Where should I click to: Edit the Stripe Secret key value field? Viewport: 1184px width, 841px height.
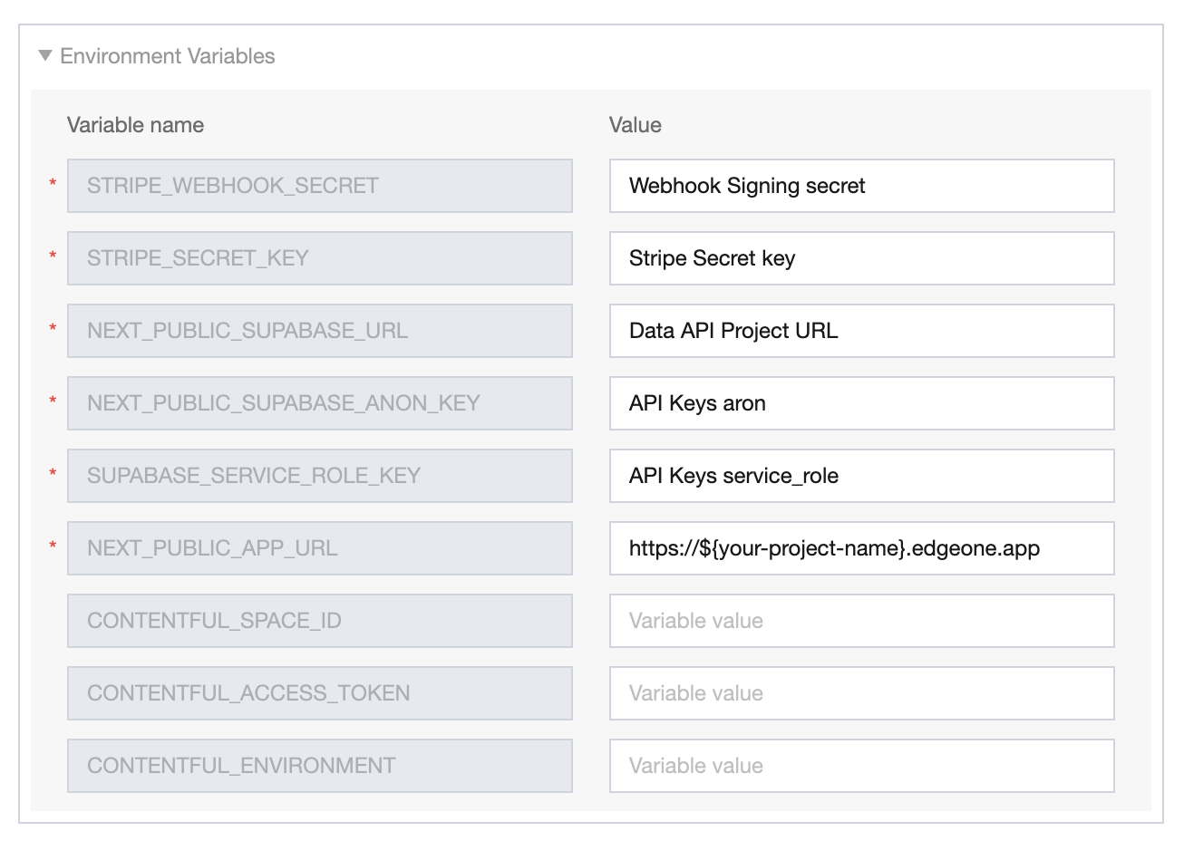pyautogui.click(x=861, y=258)
